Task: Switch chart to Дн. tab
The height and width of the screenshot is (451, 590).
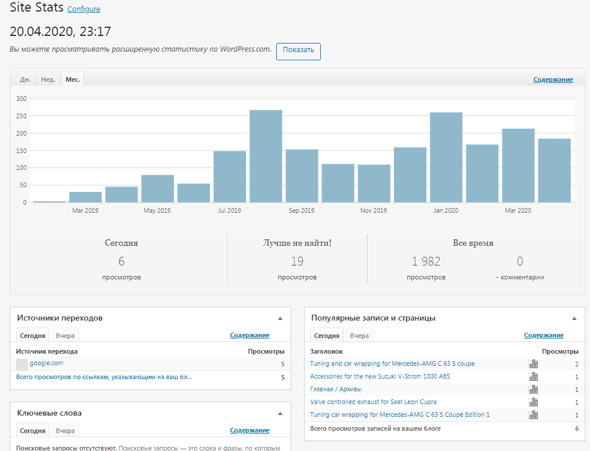Action: coord(26,79)
